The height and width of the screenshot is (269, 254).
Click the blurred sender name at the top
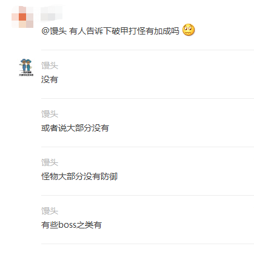(x=52, y=14)
